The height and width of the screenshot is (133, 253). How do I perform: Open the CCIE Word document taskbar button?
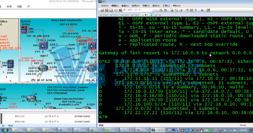(65, 130)
